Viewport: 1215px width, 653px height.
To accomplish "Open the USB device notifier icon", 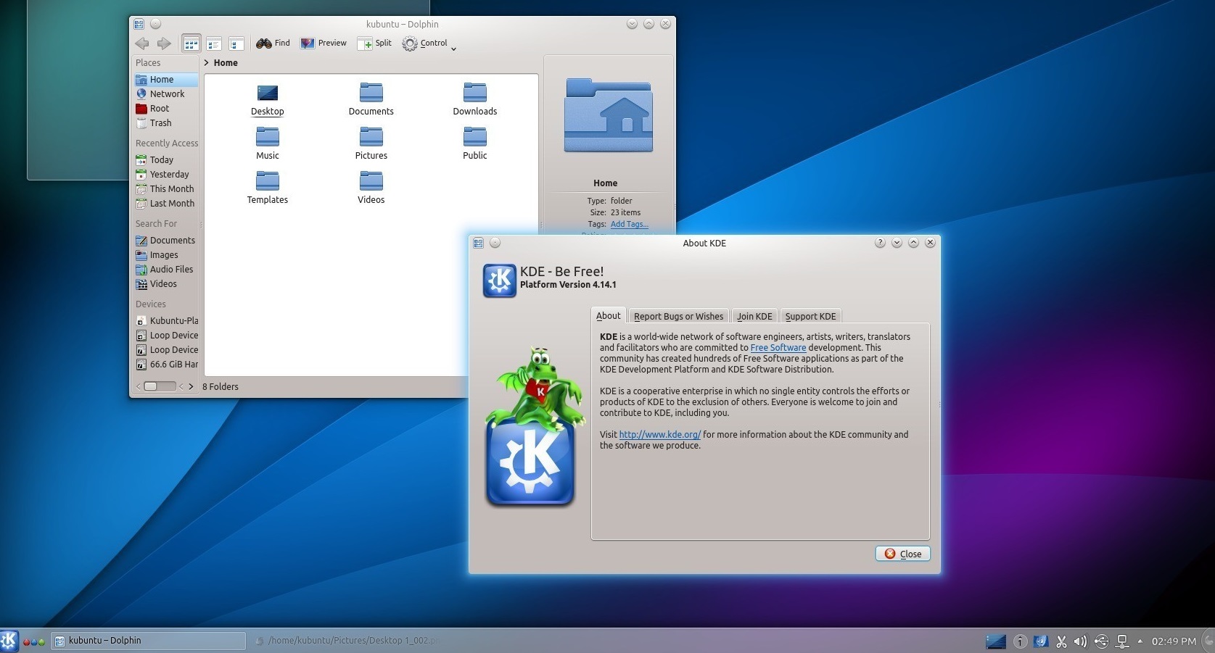I will (1101, 641).
